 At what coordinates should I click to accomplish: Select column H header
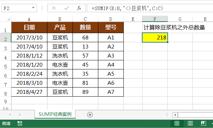click(x=203, y=19)
